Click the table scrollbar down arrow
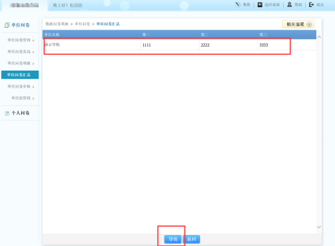 click(319, 227)
